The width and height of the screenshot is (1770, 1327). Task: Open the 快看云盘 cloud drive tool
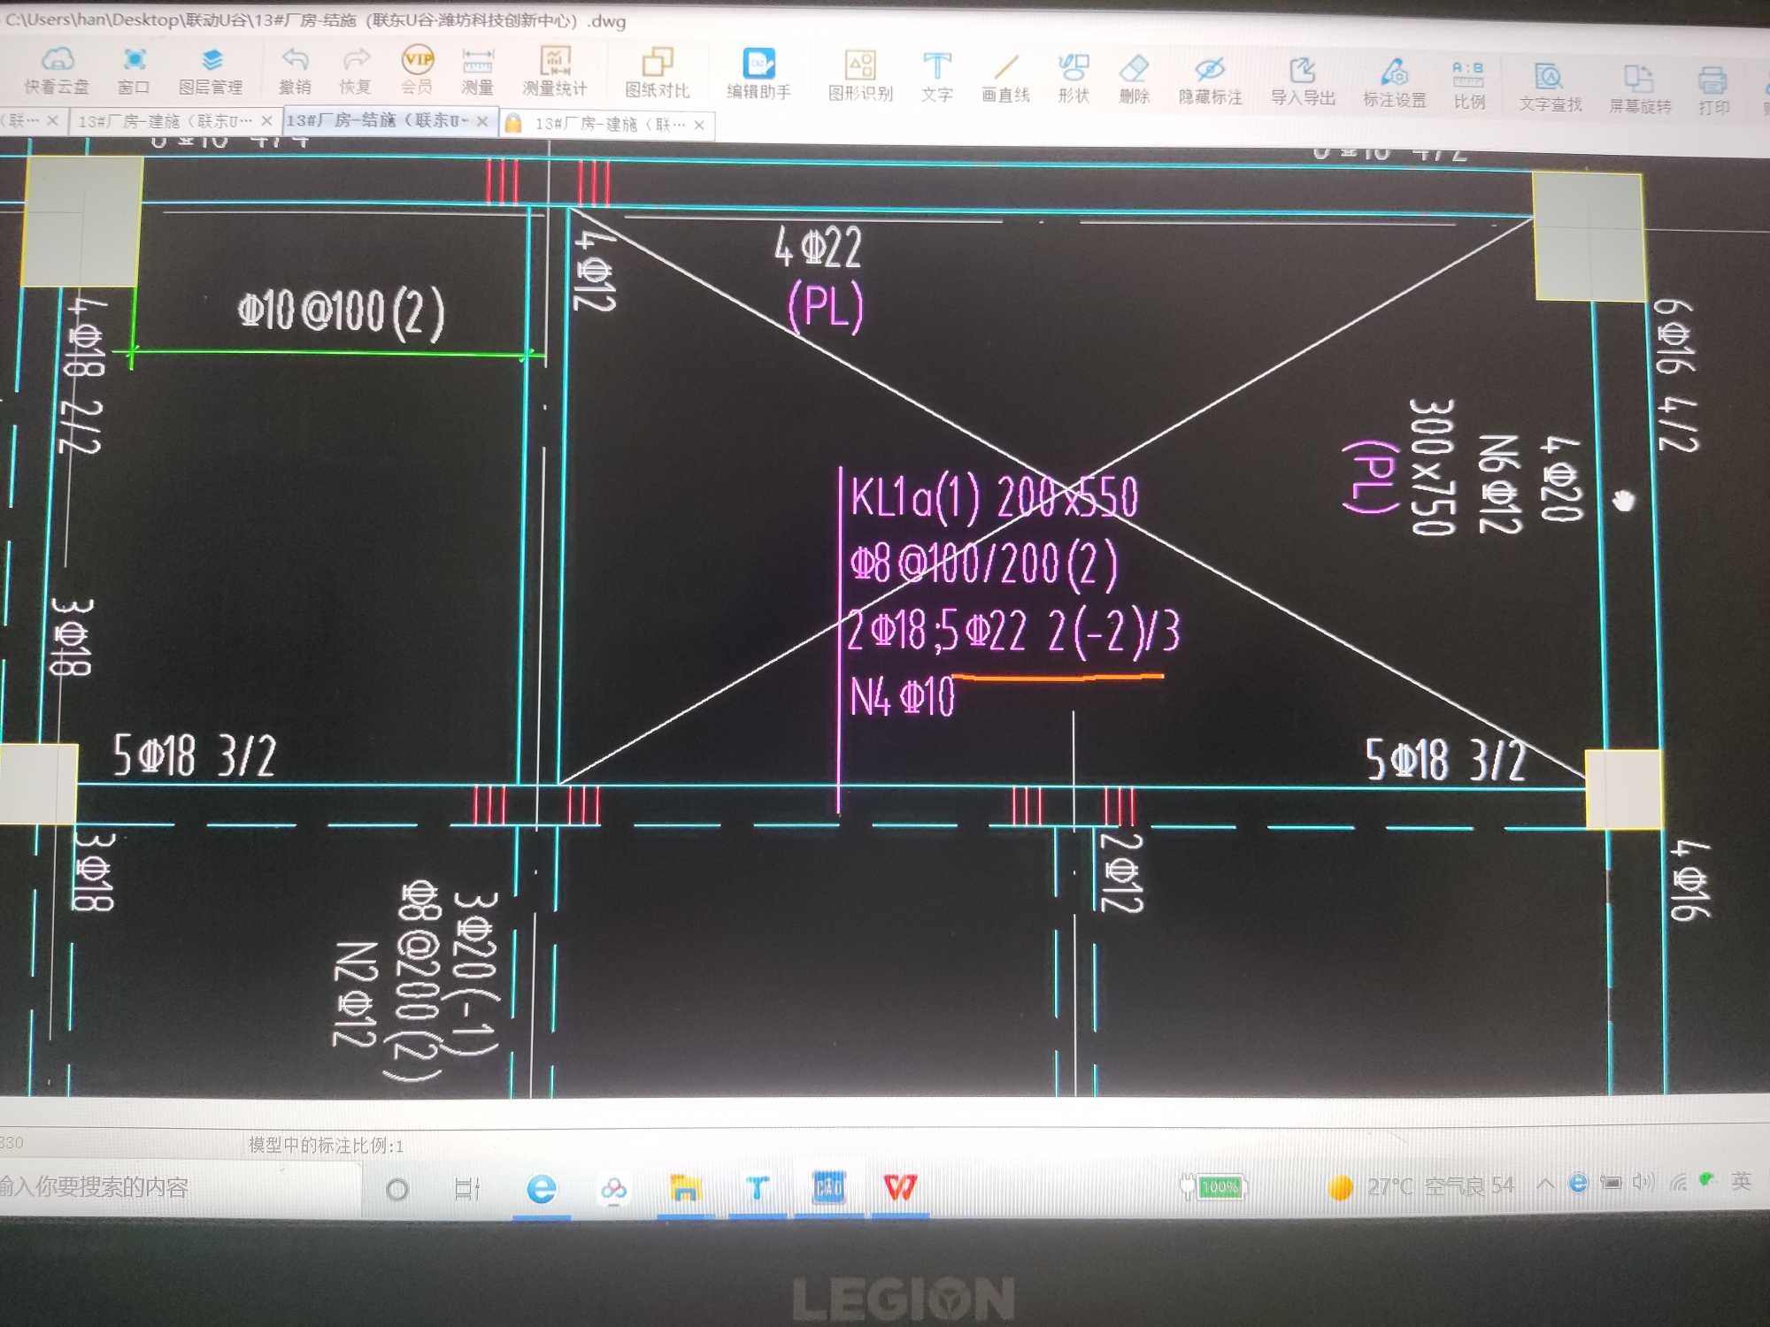tap(57, 70)
